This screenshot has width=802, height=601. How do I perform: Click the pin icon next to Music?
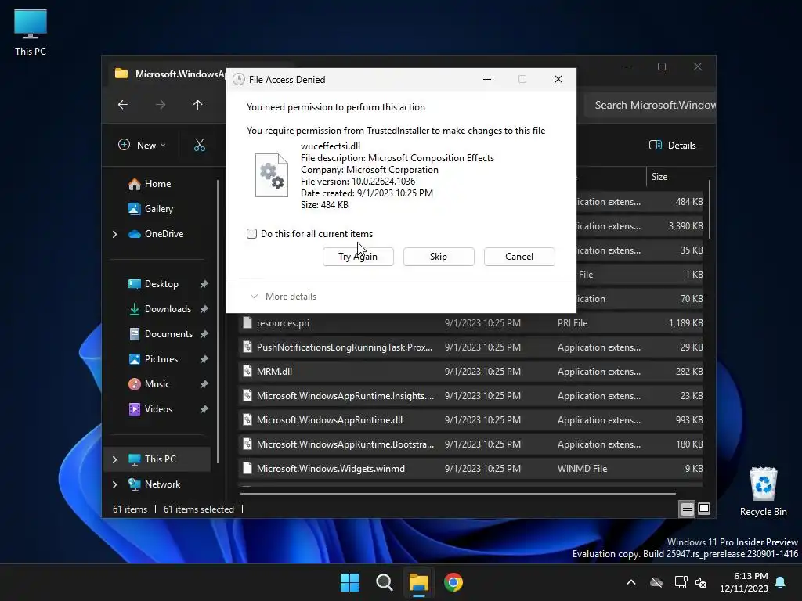(204, 384)
